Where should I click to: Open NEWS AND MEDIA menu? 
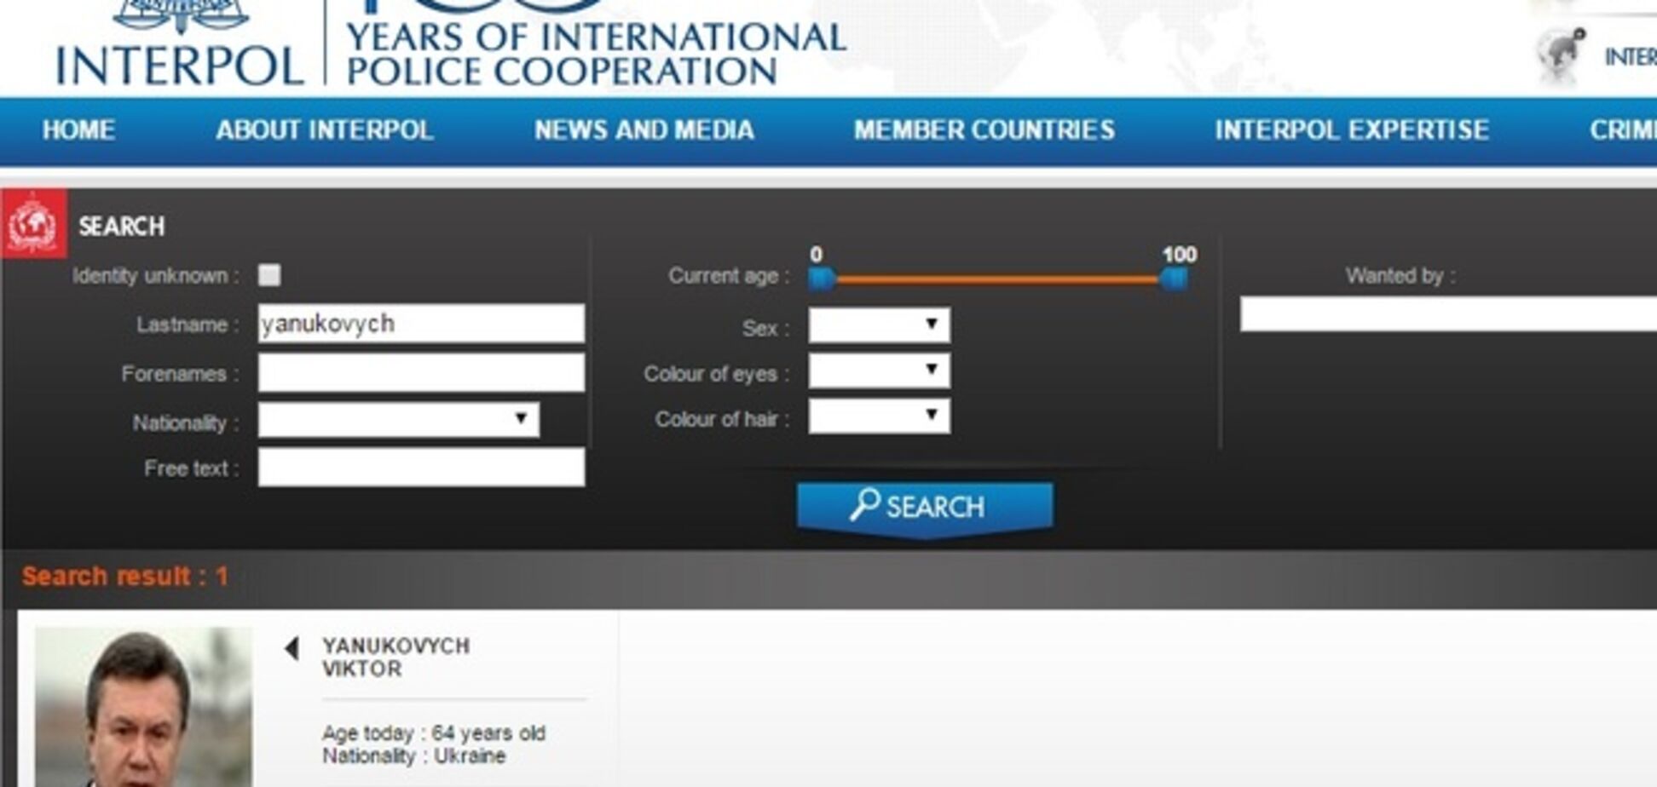[644, 130]
